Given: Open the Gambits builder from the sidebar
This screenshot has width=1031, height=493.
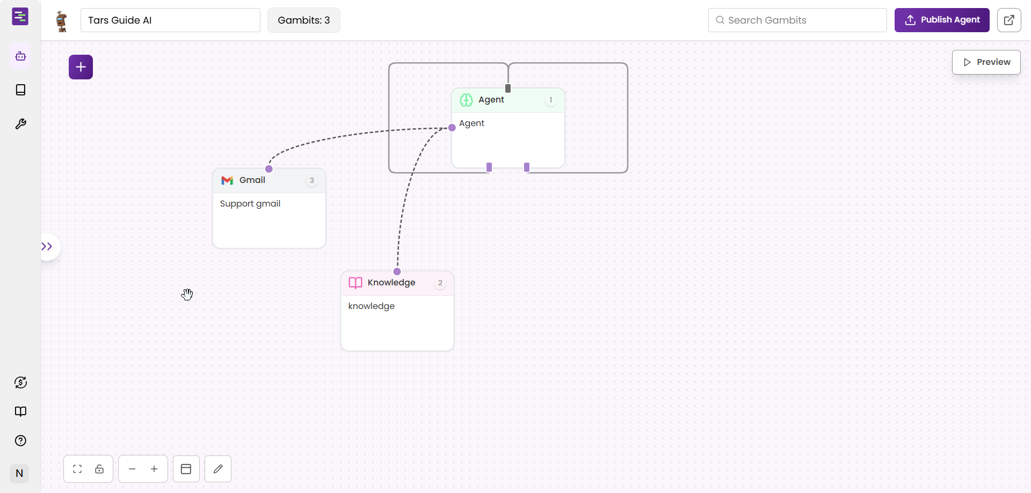Looking at the screenshot, I should (20, 56).
